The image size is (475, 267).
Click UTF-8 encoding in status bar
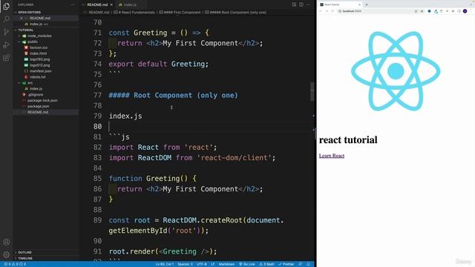pyautogui.click(x=201, y=264)
